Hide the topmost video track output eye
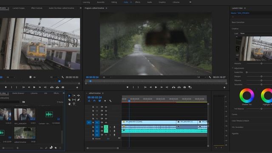Screen dimensions: 272x153 106,107
